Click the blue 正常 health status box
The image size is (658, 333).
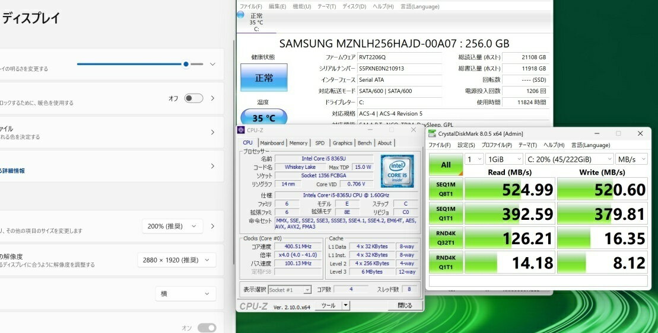263,78
